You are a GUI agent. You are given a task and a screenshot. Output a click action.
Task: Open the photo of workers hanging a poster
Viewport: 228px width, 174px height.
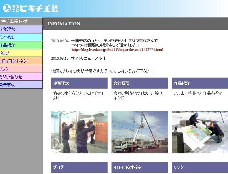click(x=79, y=132)
